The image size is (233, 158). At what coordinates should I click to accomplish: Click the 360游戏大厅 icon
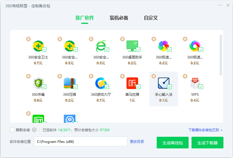click(x=101, y=83)
